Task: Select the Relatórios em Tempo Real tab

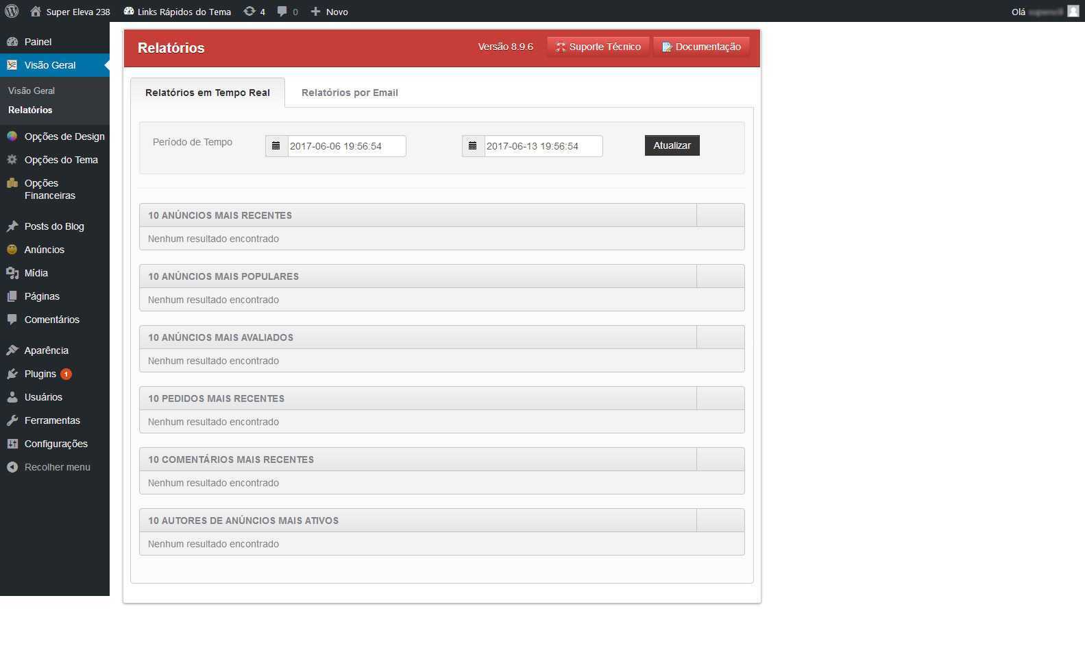Action: [x=207, y=93]
